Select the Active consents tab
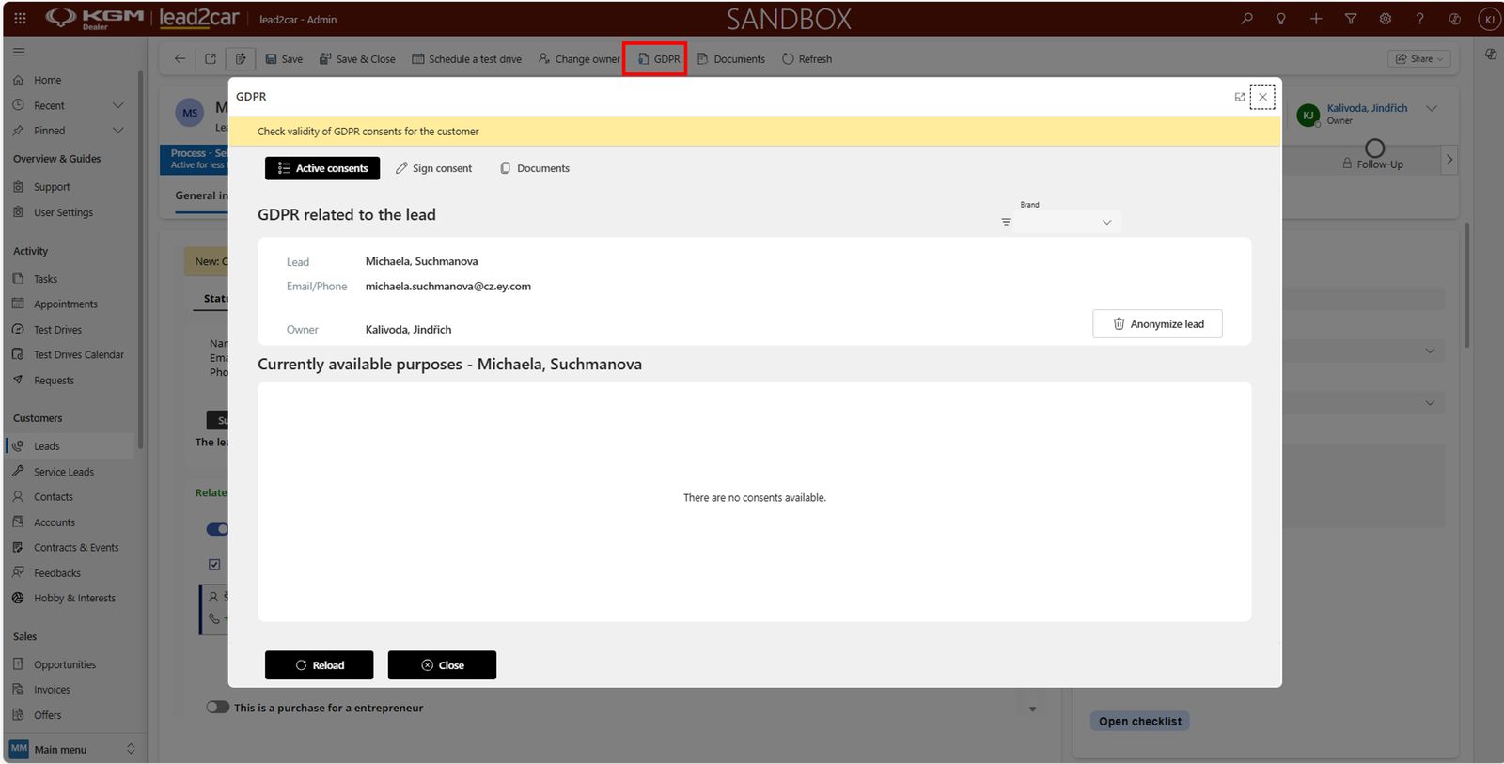The image size is (1504, 764). (x=322, y=168)
